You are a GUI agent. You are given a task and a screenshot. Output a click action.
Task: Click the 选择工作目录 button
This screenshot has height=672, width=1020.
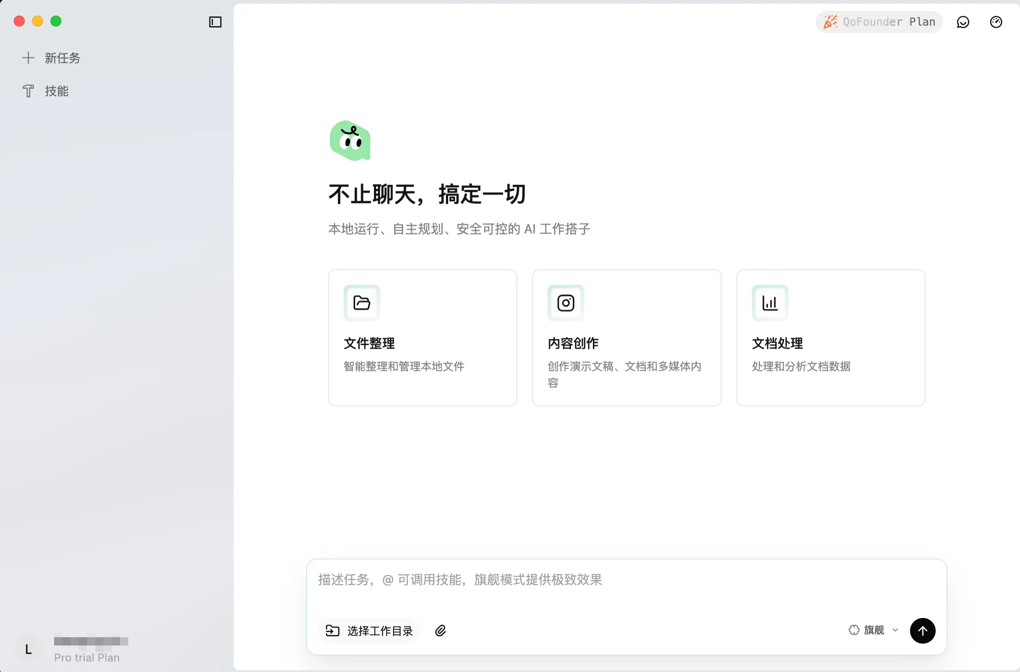369,630
